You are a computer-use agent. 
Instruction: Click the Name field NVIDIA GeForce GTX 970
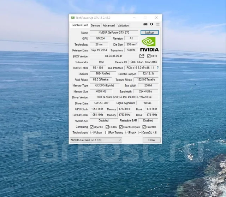[114, 32]
